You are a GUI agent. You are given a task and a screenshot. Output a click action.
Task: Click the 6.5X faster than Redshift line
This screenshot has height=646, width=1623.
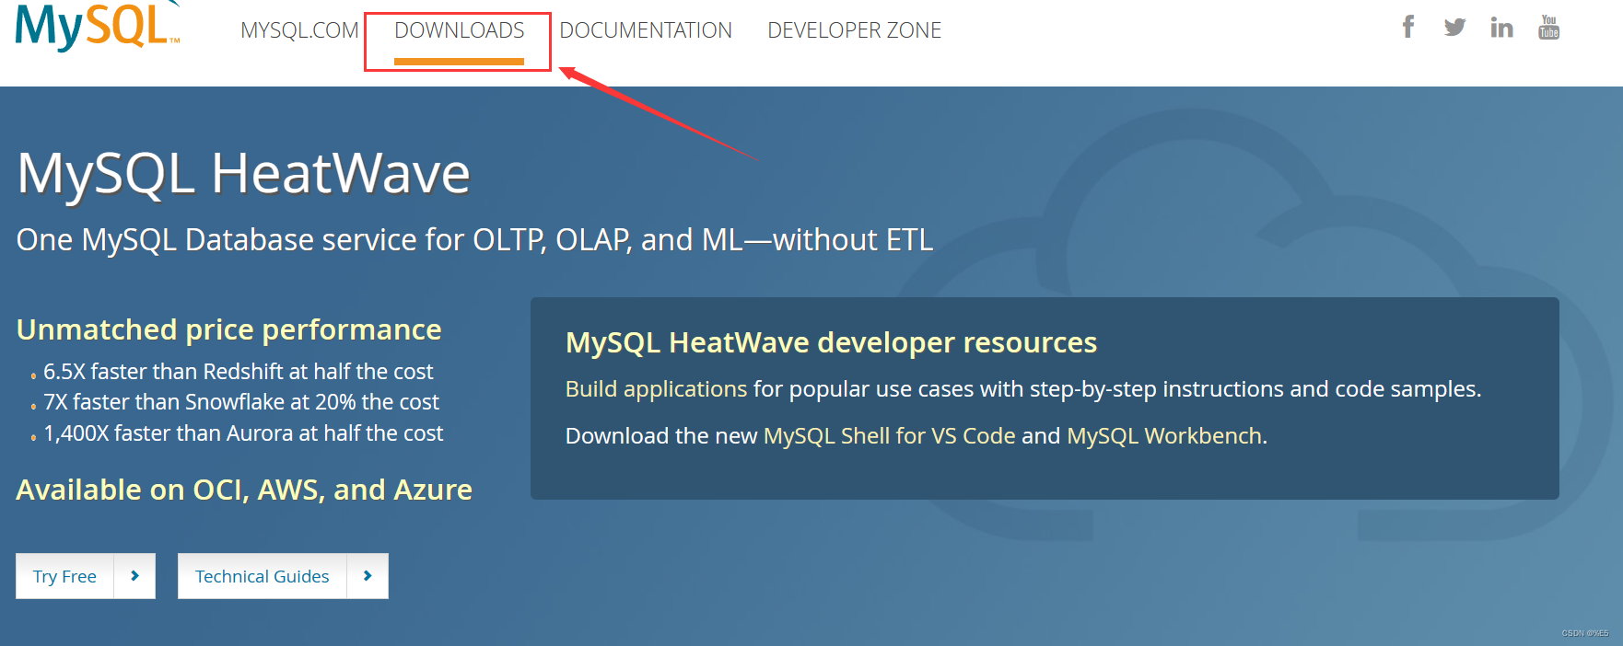click(x=239, y=372)
